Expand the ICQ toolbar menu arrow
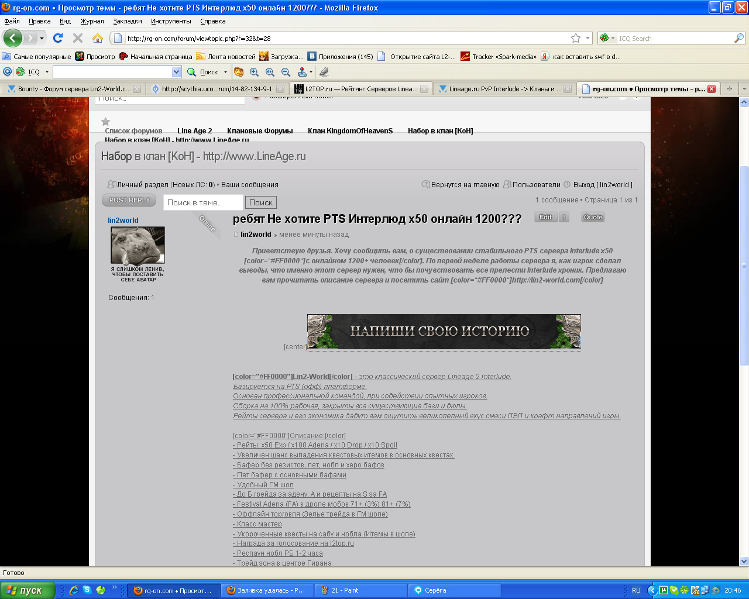 point(47,72)
